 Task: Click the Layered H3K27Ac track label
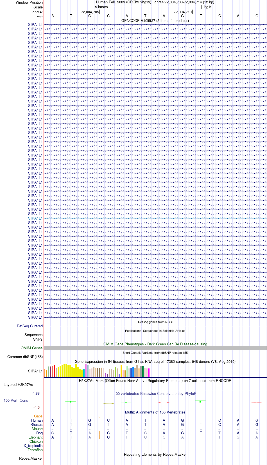tap(18, 385)
